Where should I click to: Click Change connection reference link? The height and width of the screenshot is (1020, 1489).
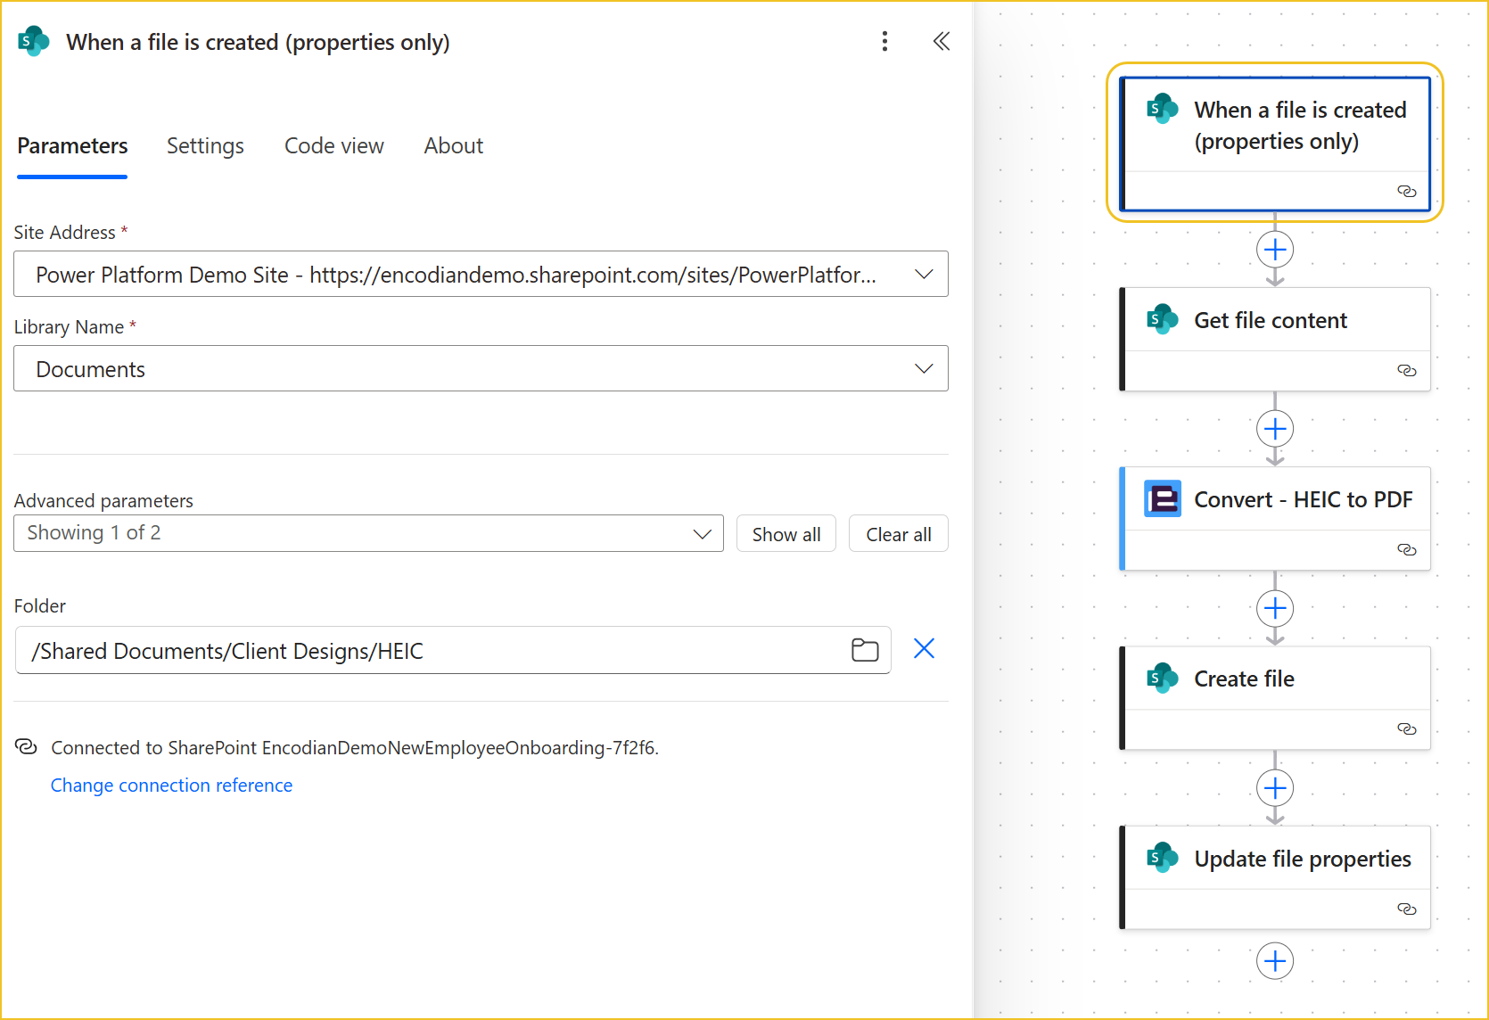[x=171, y=786]
